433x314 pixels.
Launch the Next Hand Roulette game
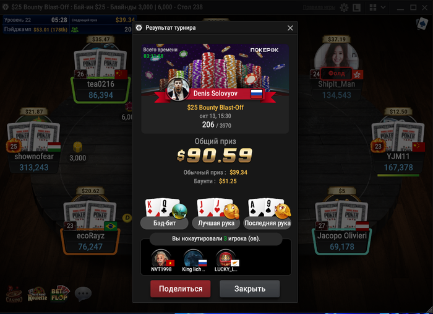click(37, 294)
